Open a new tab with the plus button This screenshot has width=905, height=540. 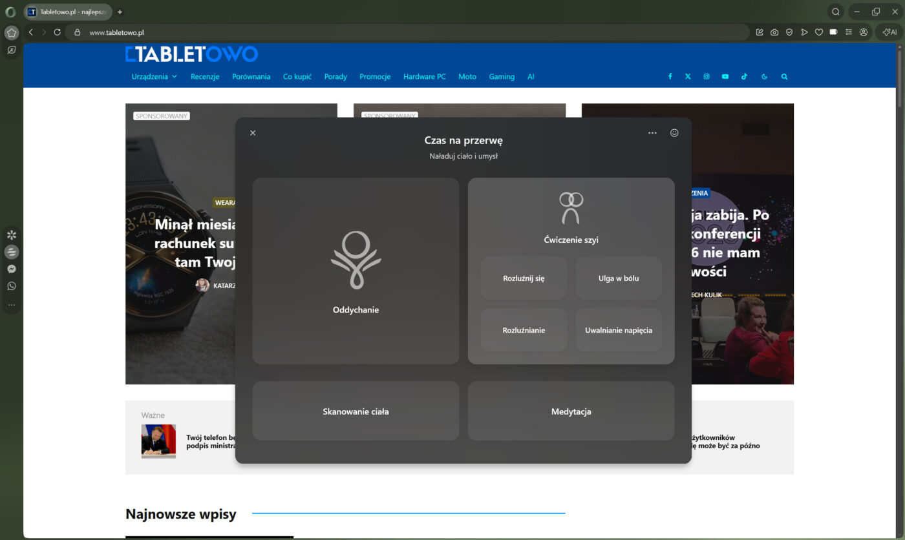(120, 12)
